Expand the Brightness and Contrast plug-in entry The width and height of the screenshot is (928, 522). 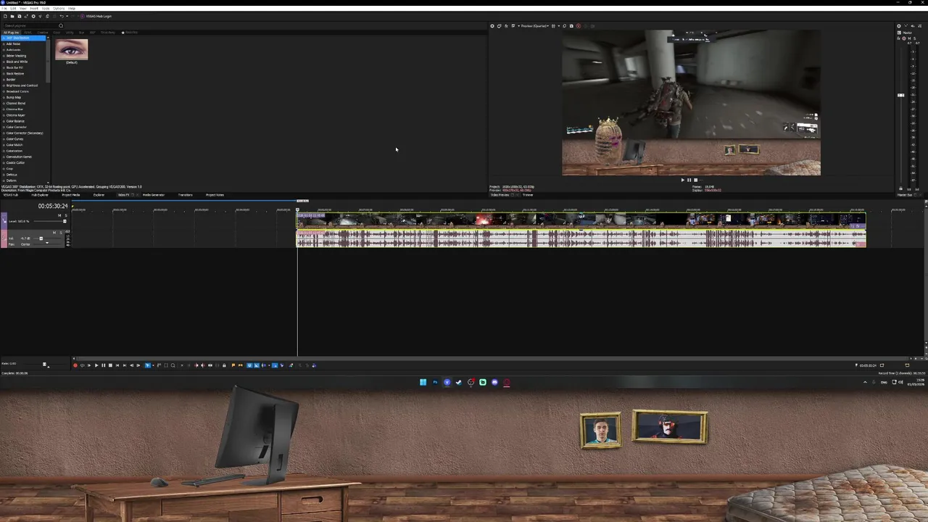4,86
